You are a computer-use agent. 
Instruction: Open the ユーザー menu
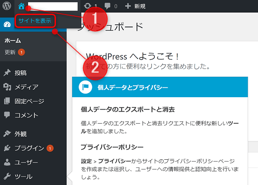tap(26, 162)
